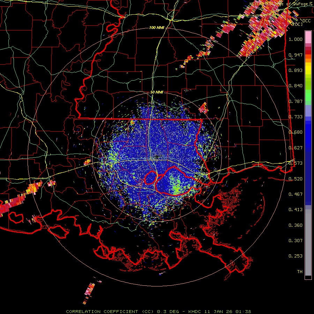This screenshot has width=314, height=314.
Task: Click the TH threshold label
Action: 300,271
